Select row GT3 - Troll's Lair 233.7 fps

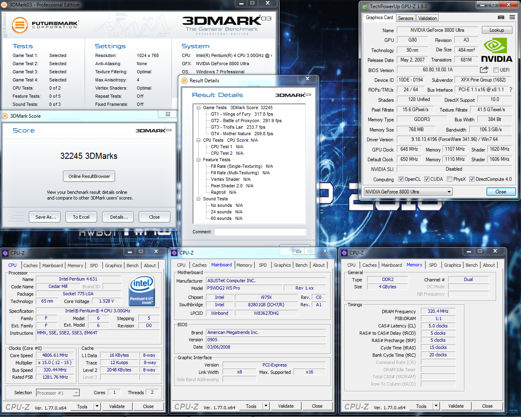coord(238,127)
